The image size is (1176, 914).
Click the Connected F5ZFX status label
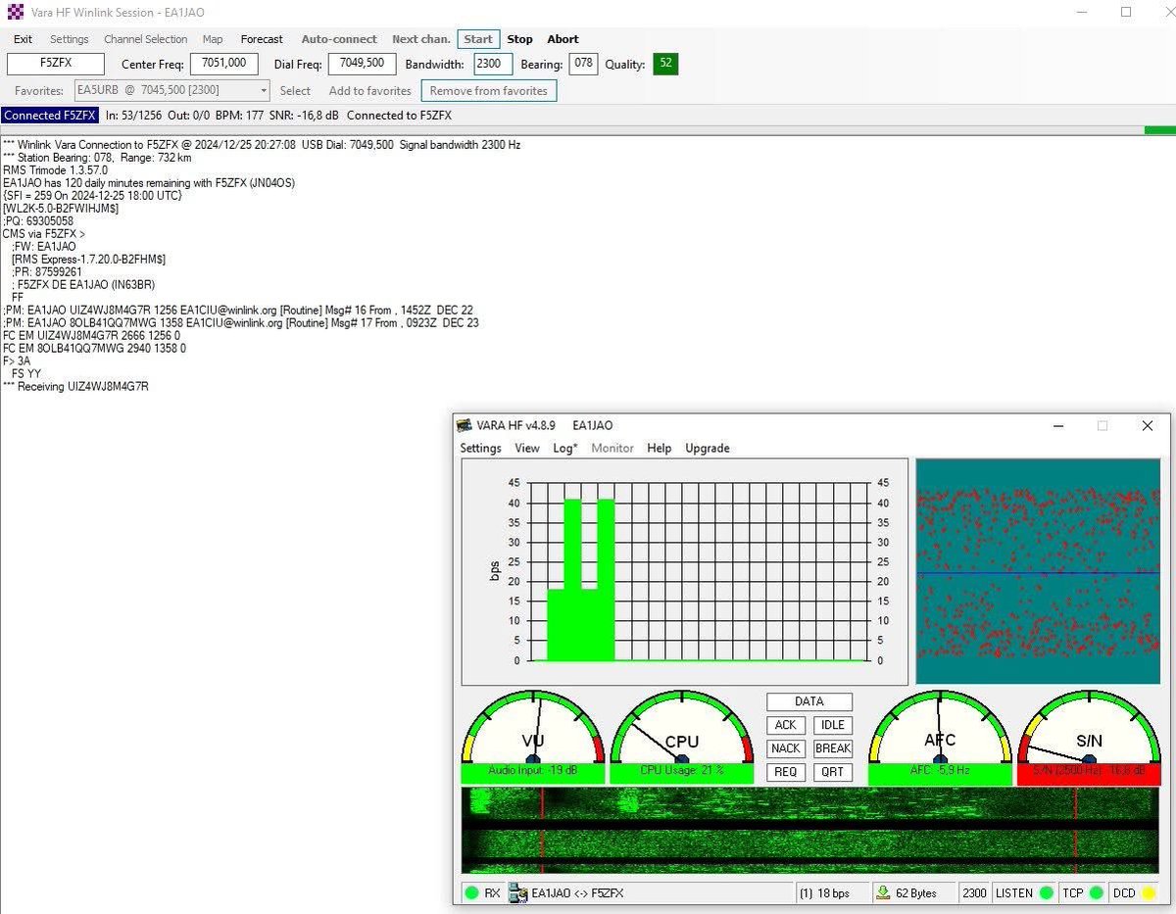(50, 115)
